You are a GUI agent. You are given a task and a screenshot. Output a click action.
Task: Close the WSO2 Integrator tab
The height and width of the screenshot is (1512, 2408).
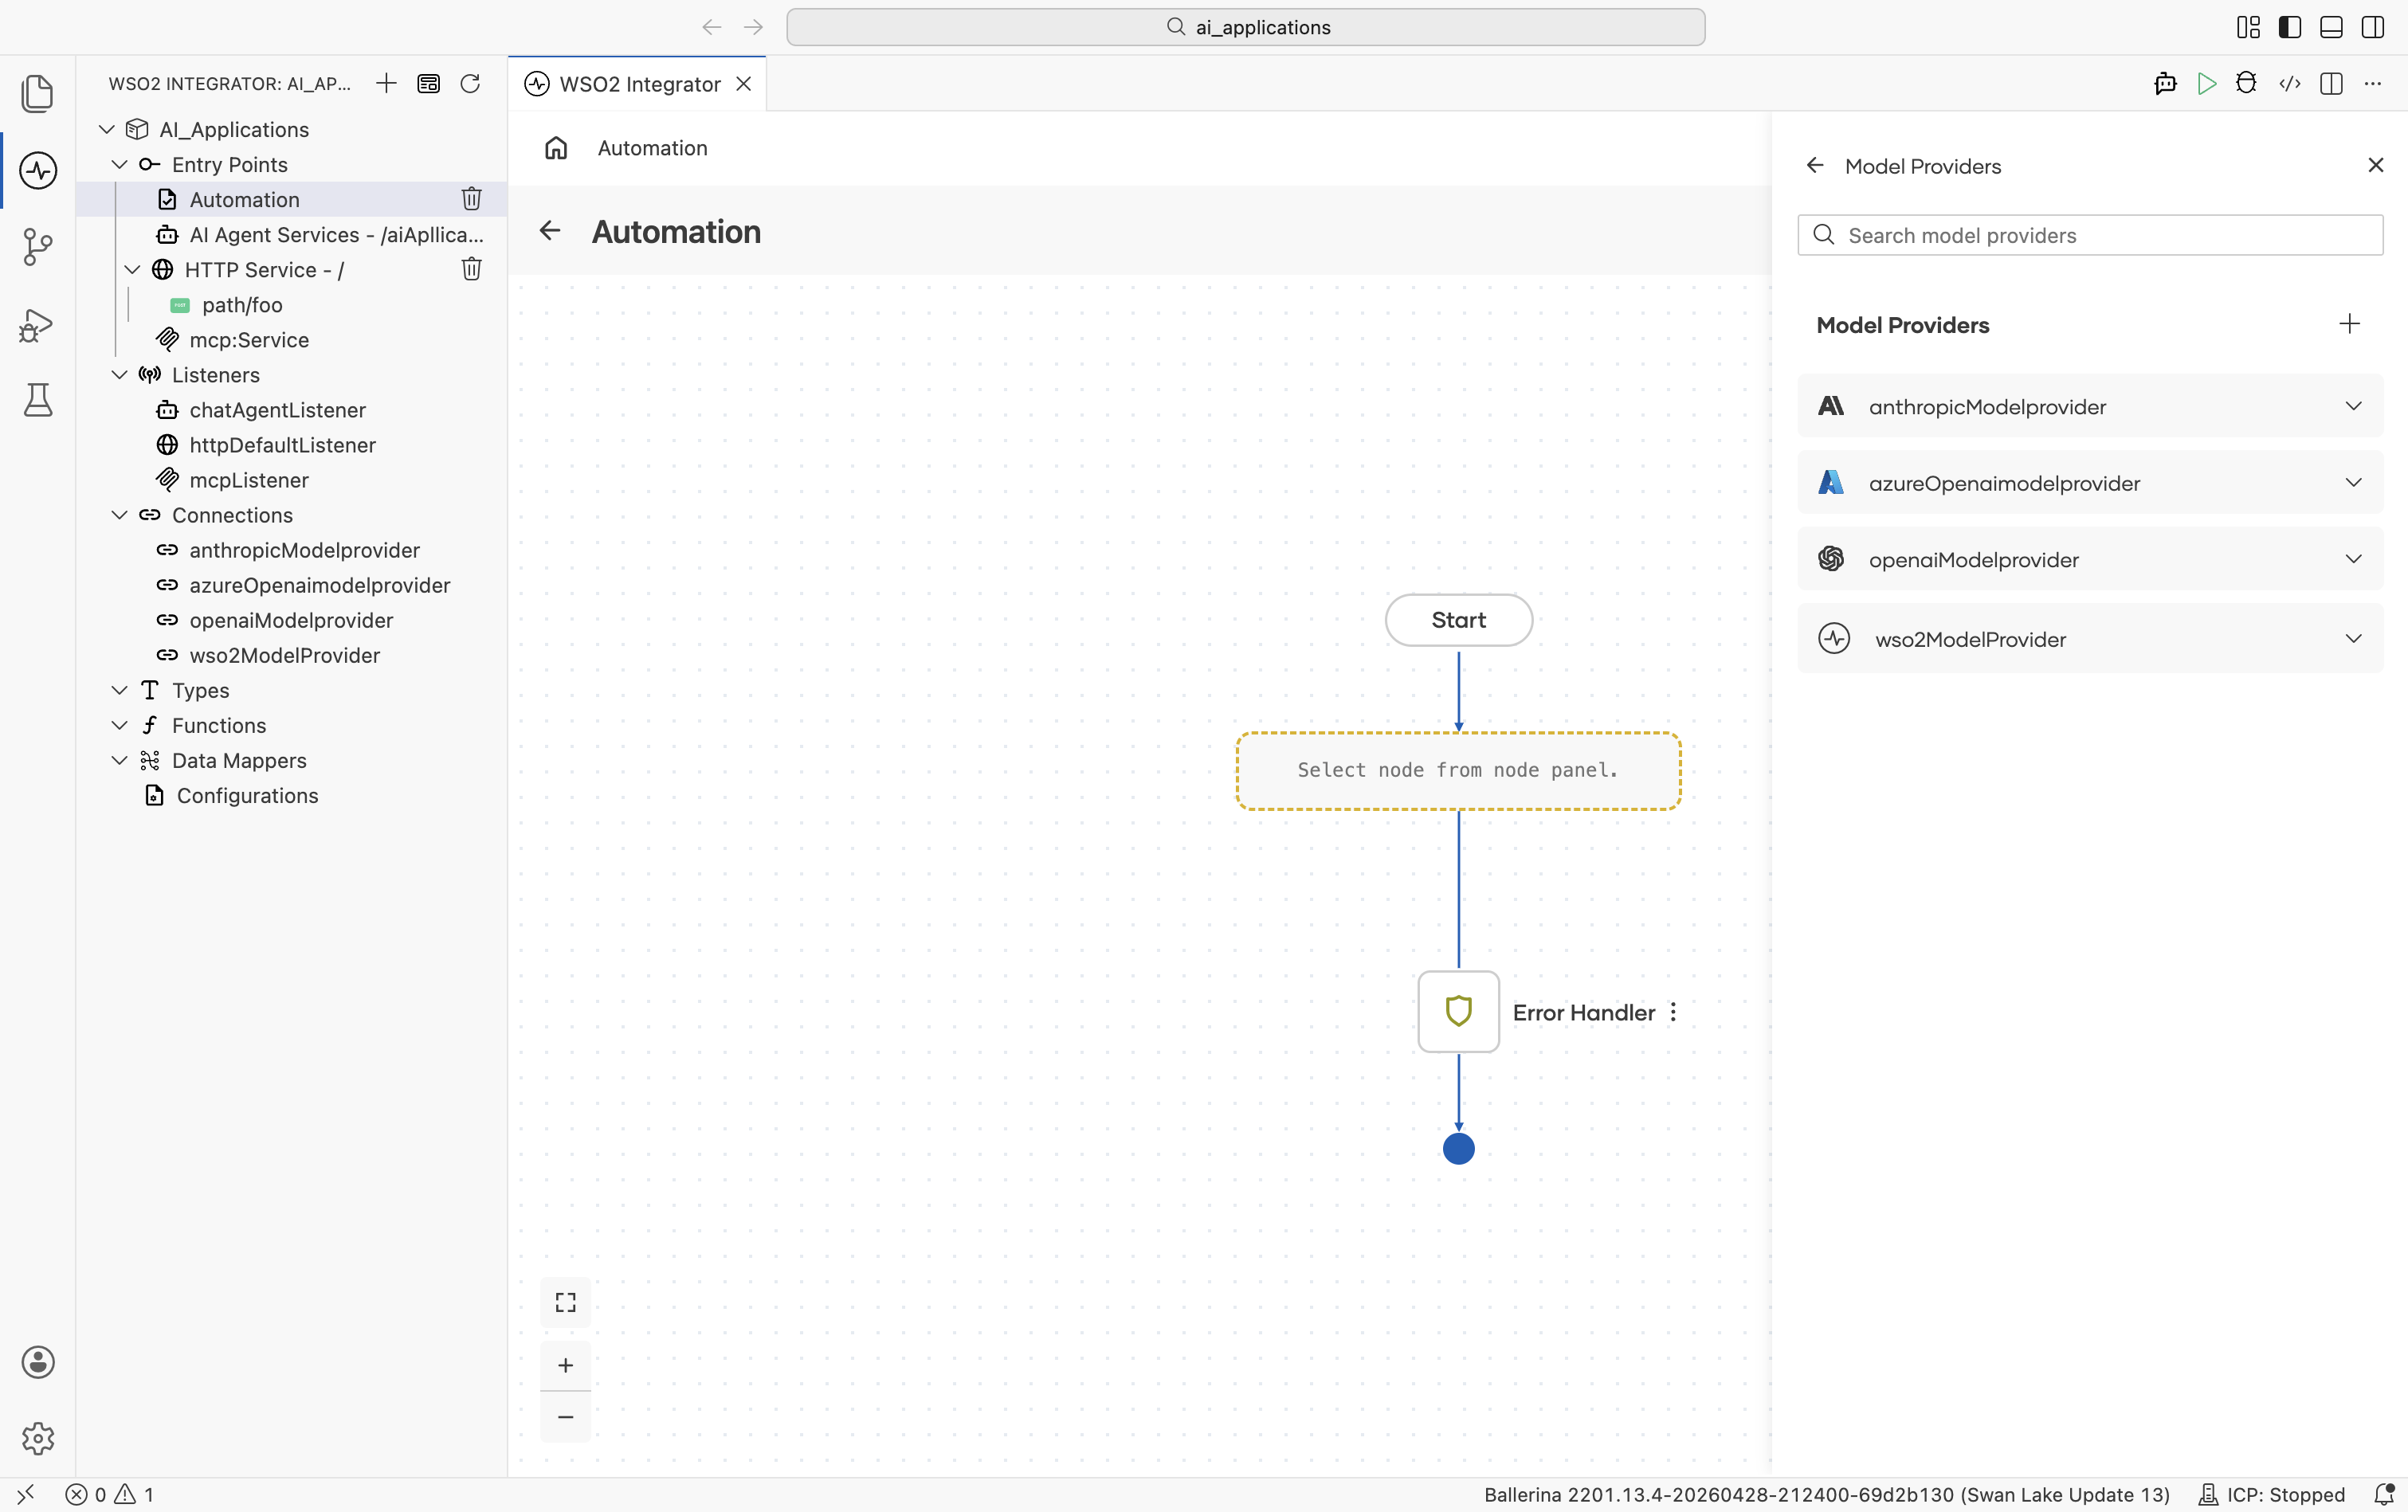tap(743, 84)
